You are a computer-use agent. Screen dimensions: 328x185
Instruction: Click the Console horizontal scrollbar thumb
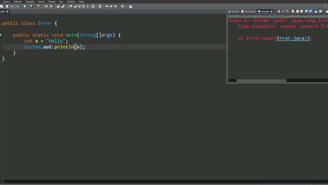[x=261, y=81]
